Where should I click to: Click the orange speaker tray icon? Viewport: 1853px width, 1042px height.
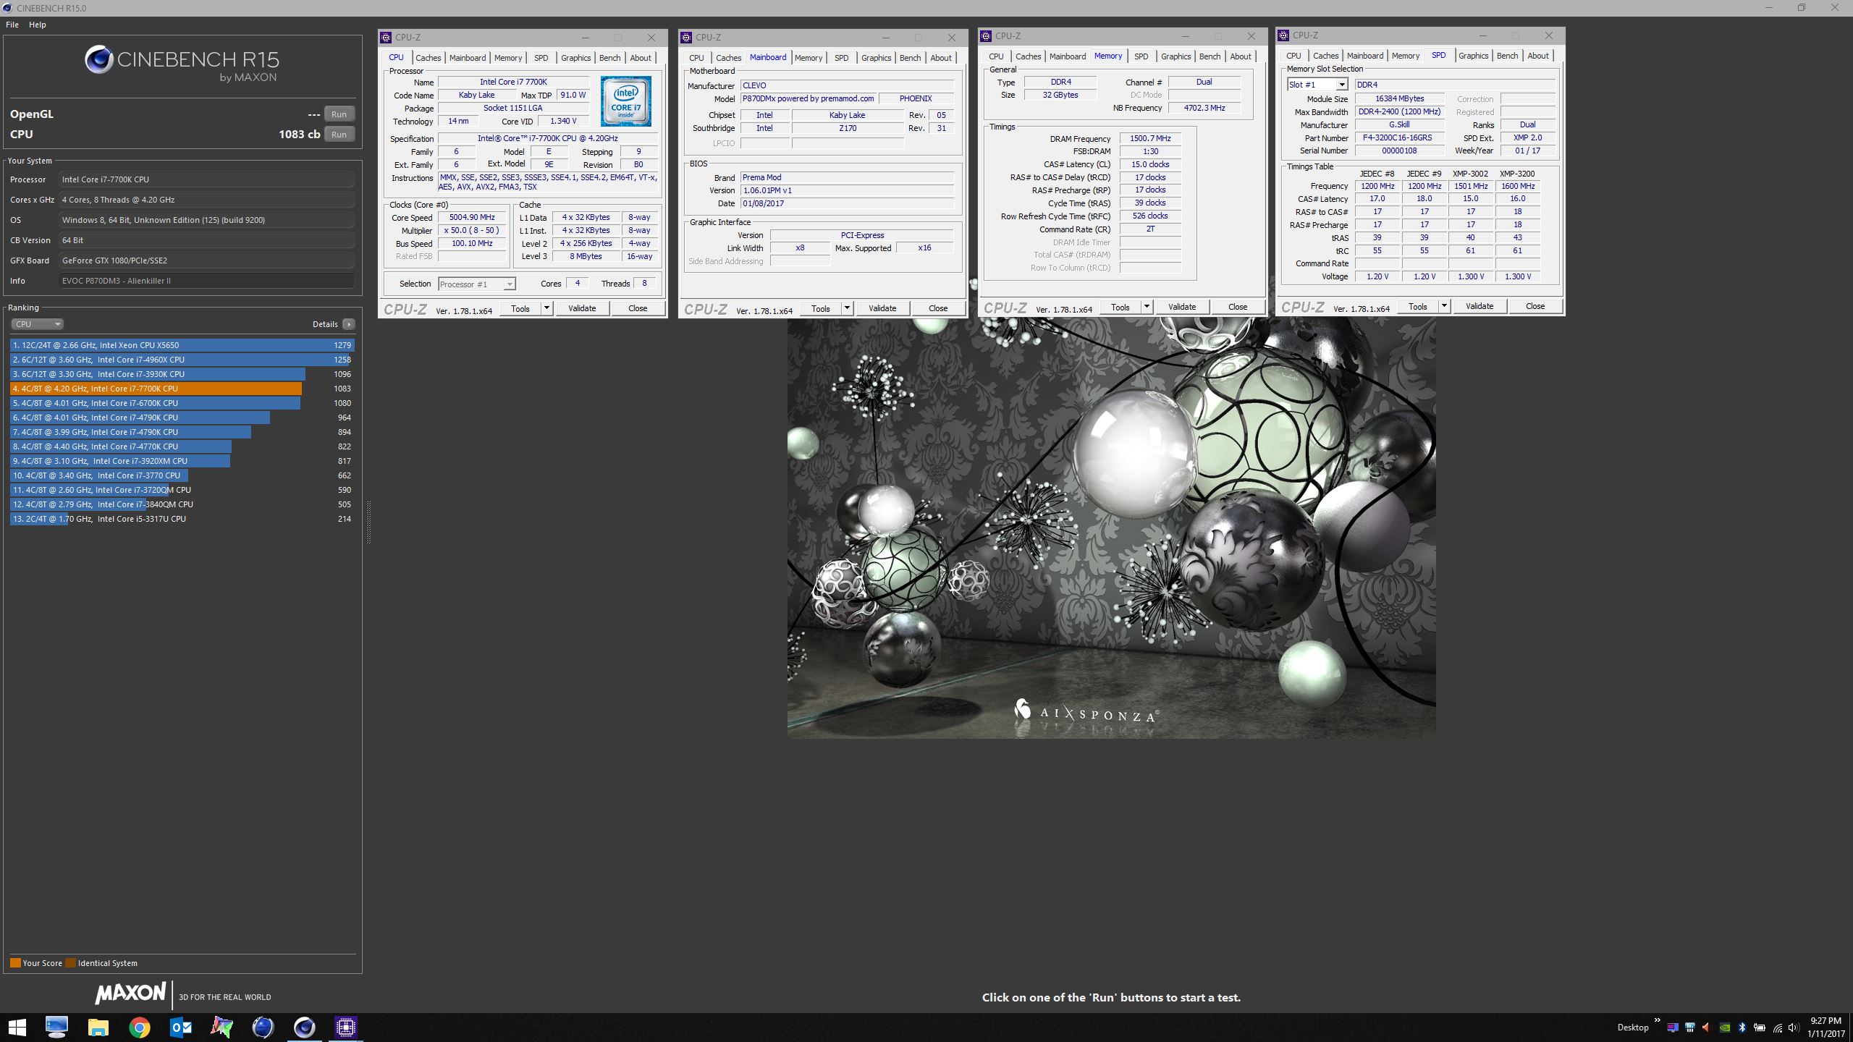pyautogui.click(x=1707, y=1028)
